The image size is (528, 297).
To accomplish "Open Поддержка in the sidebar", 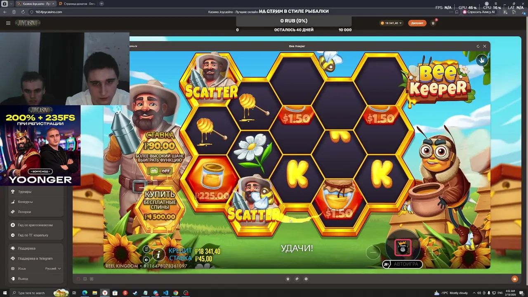I will point(26,248).
